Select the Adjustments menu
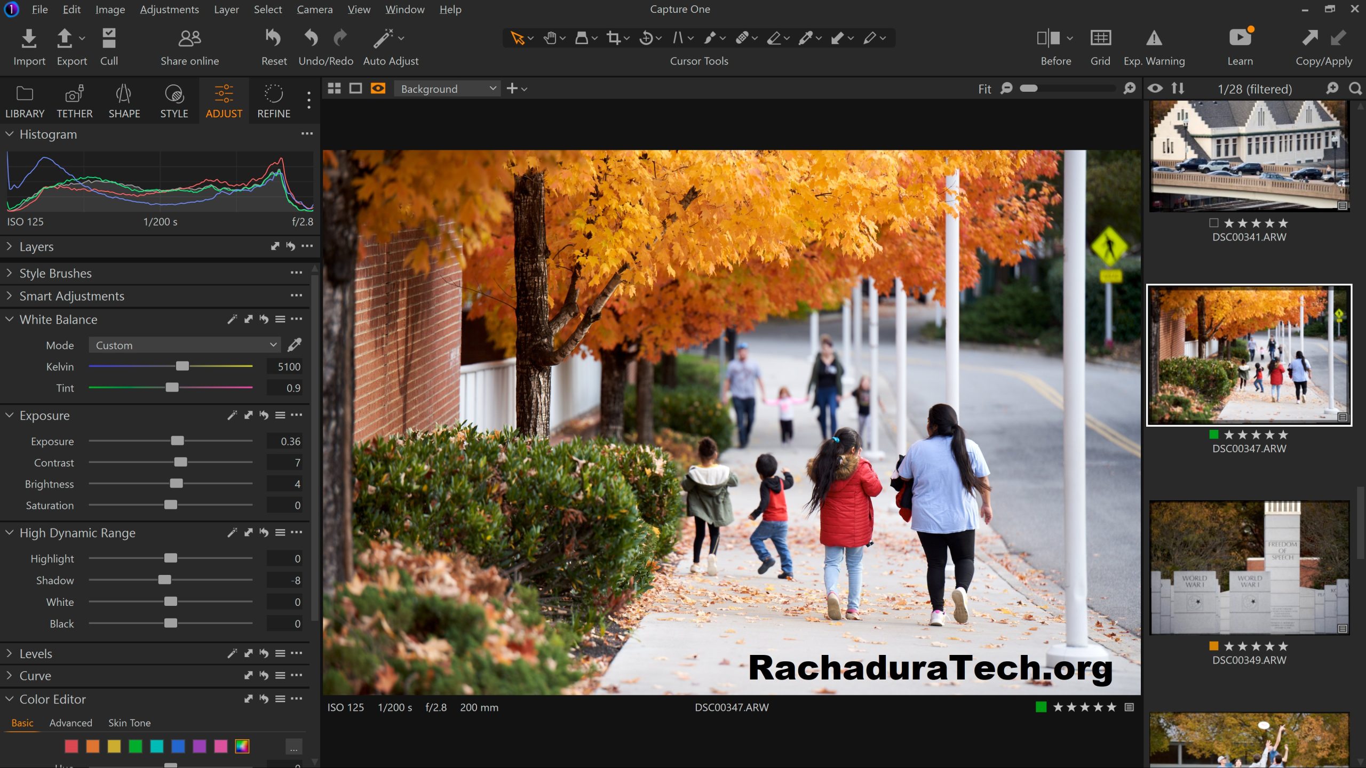 (170, 10)
